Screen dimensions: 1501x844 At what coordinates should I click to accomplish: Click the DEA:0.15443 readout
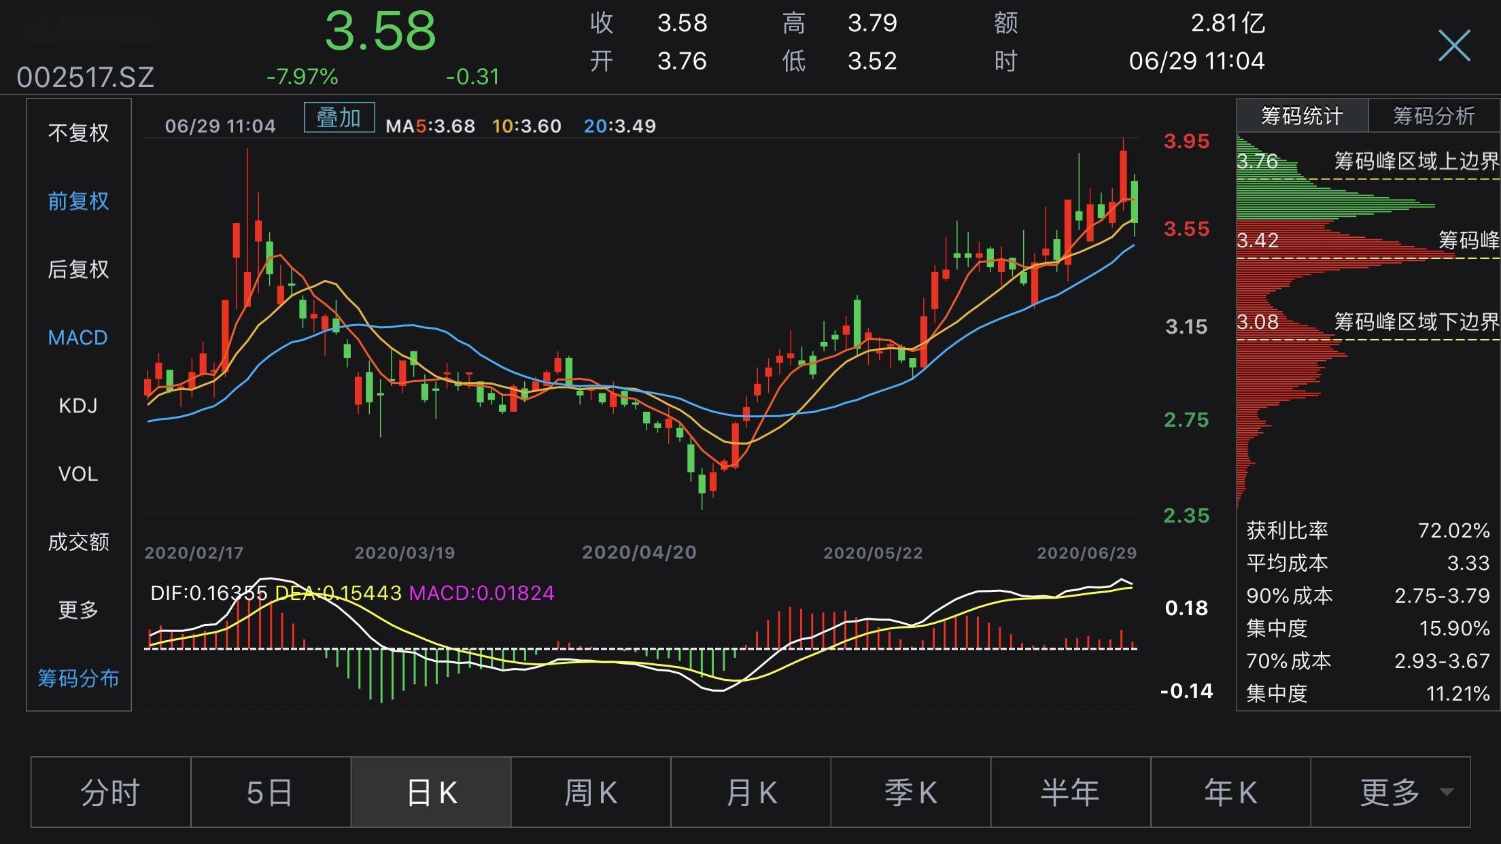(338, 593)
